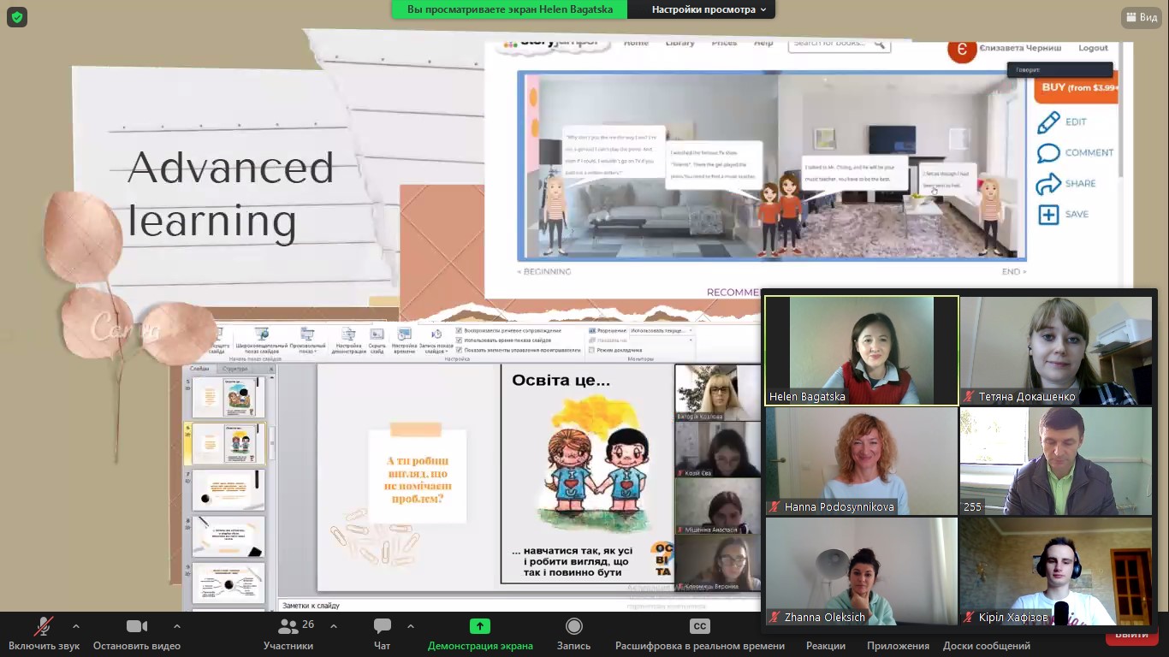Check the Режим докладчика checkbox

[x=592, y=350]
